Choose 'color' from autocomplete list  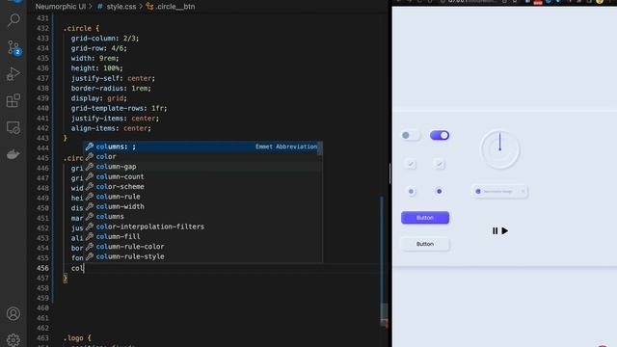[202, 156]
